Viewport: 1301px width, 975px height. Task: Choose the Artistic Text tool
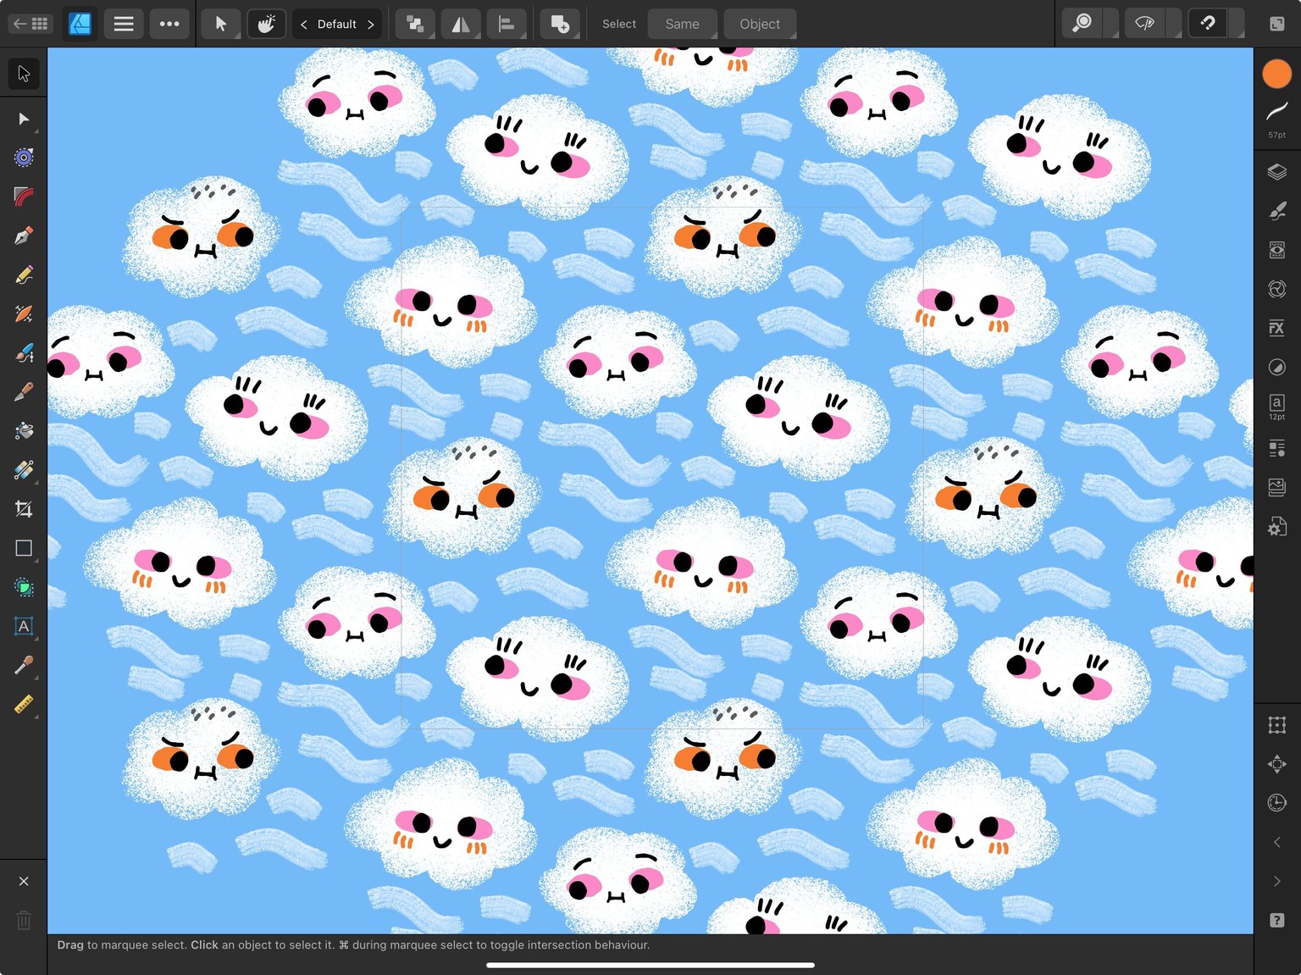tap(24, 626)
